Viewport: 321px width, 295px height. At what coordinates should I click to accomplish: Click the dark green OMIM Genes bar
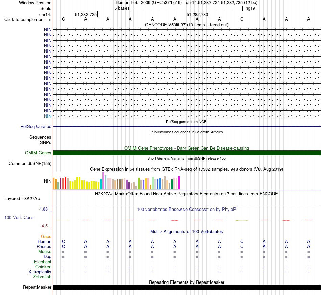click(x=187, y=153)
